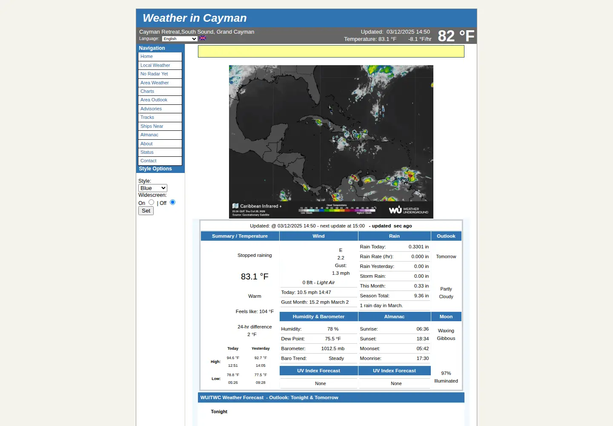The image size is (613, 426).
Task: Click the UK flag language icon
Action: (x=203, y=38)
